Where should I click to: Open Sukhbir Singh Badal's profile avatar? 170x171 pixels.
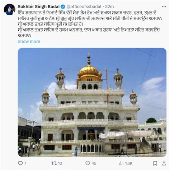click(x=10, y=9)
